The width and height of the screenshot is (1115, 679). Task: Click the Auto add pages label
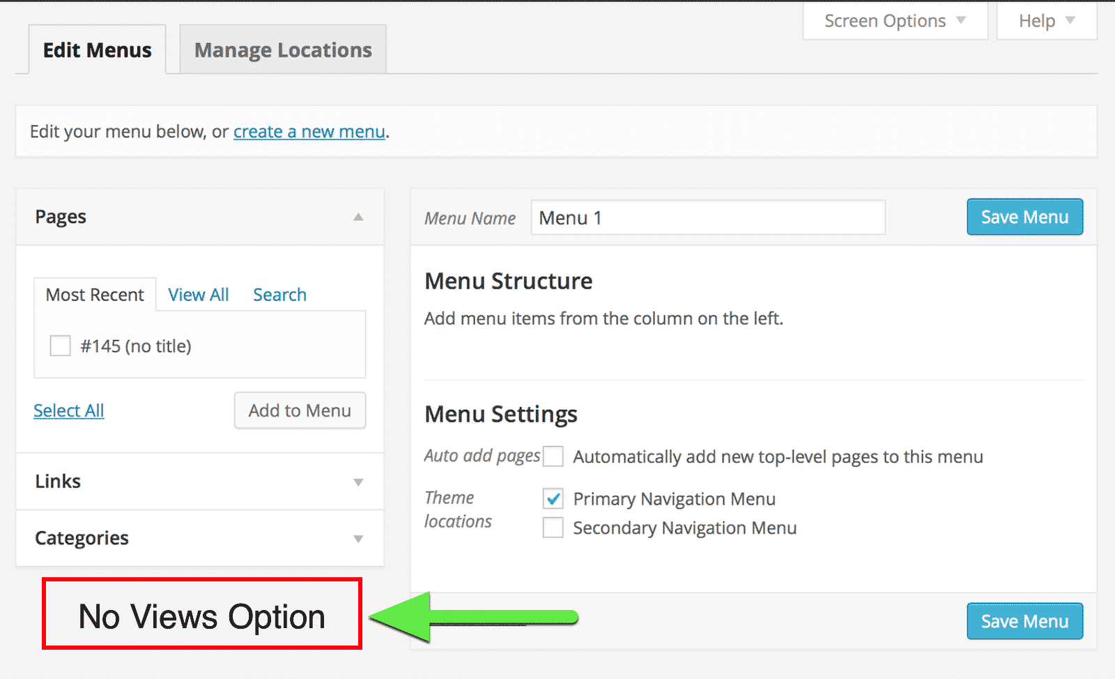[482, 456]
